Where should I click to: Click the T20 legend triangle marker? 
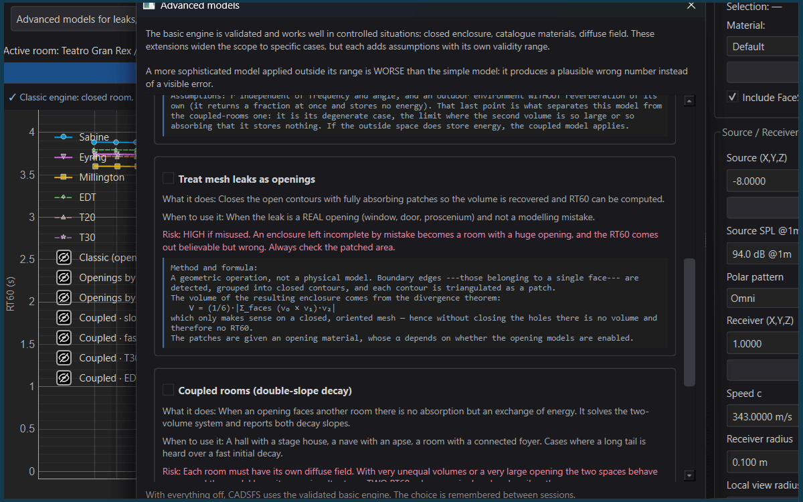(x=64, y=218)
